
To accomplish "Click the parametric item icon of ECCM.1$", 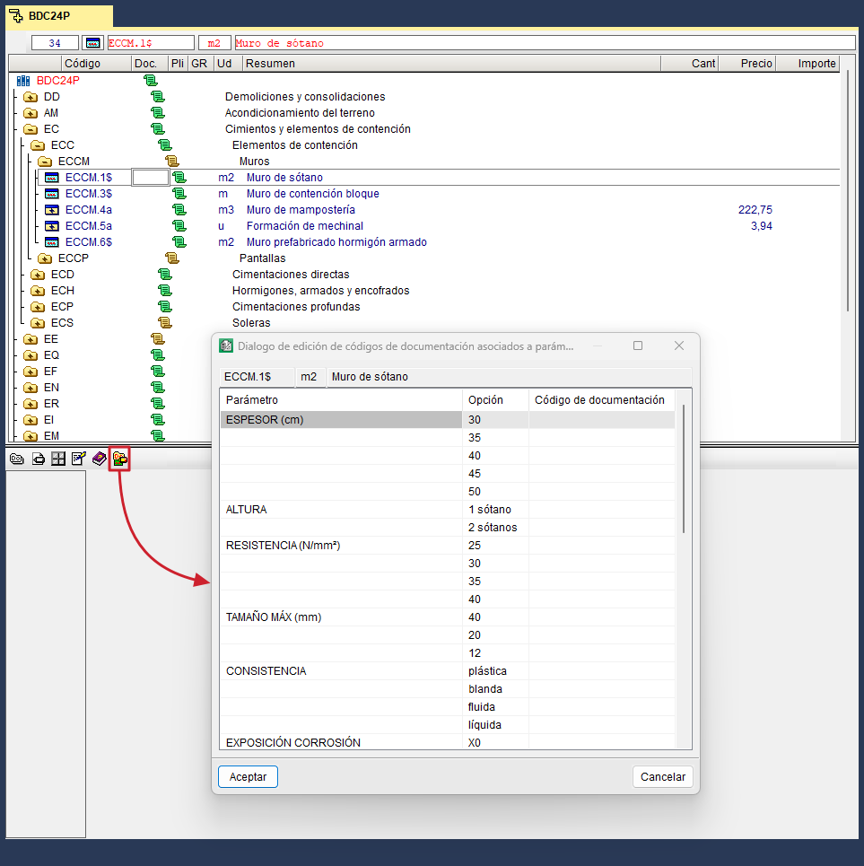I will 51,178.
